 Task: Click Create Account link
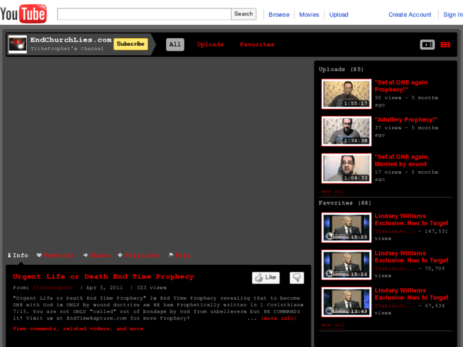tap(410, 15)
